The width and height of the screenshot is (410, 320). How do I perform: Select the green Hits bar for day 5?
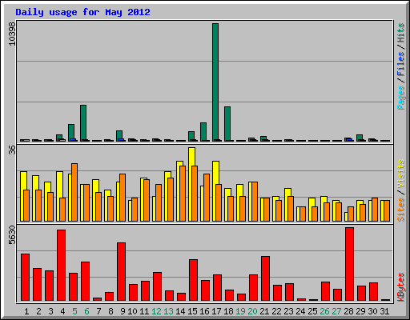(x=71, y=133)
